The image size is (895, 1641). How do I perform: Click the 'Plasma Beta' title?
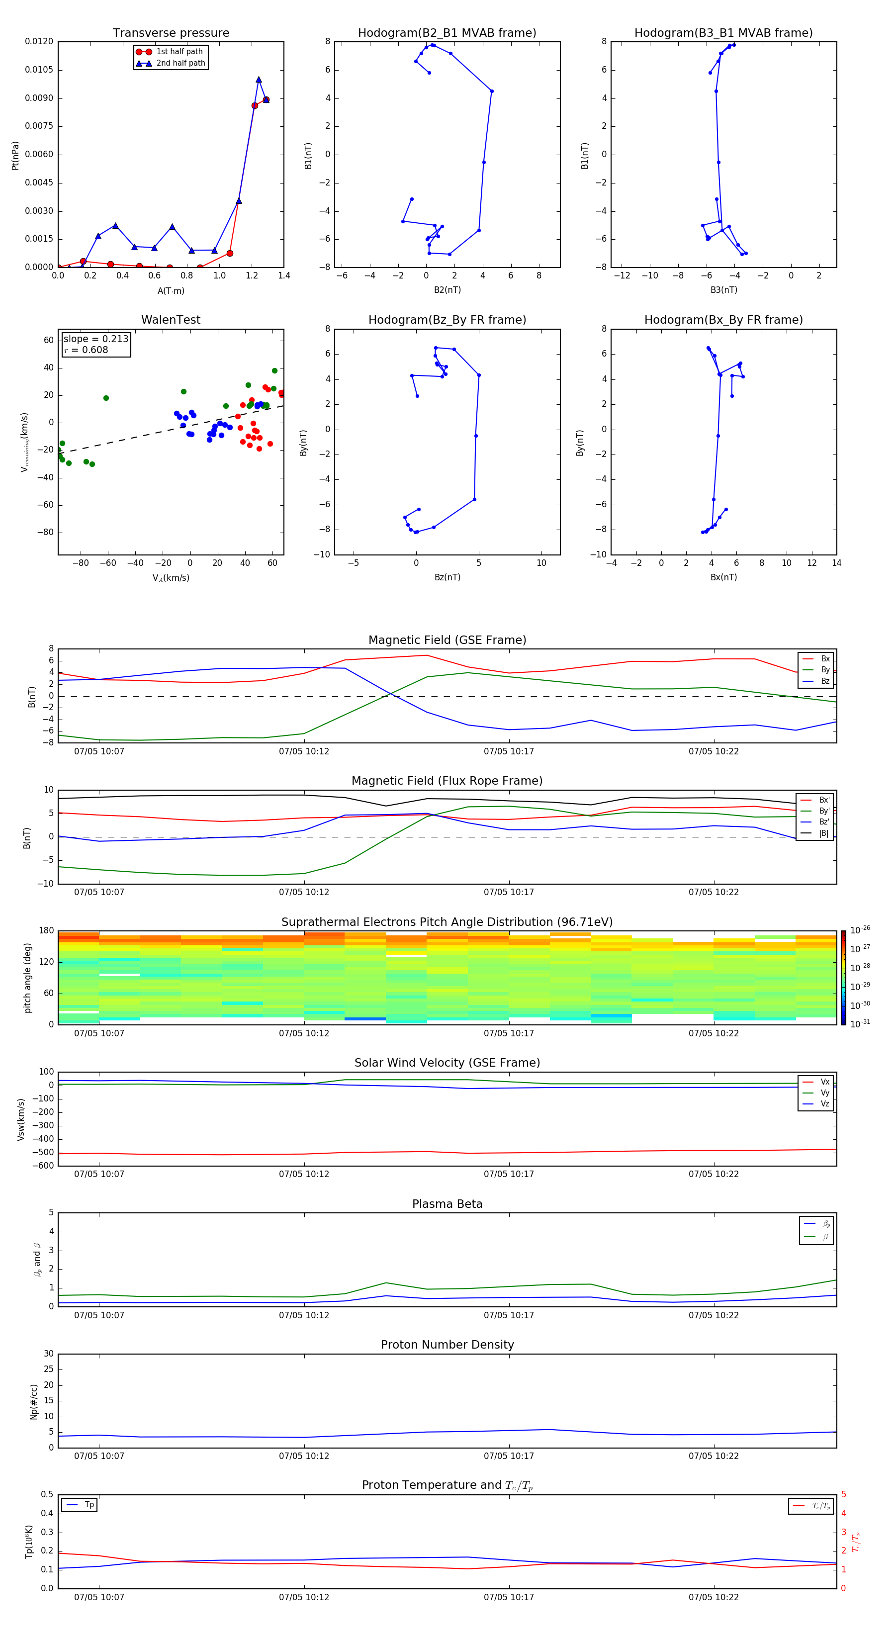pos(447,1204)
